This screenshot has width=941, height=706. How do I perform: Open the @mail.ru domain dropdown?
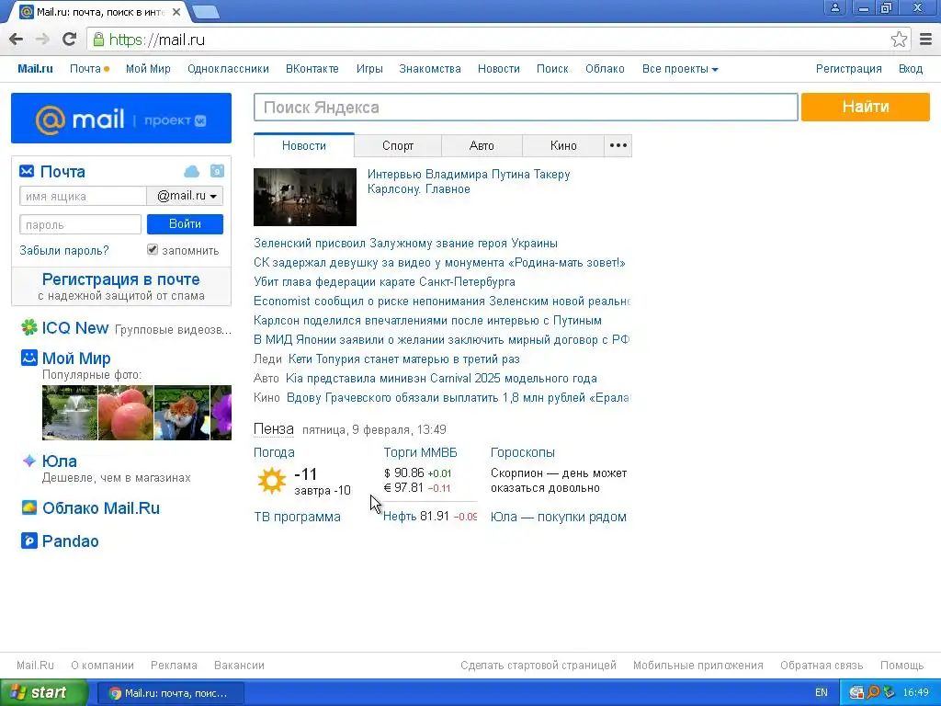click(185, 196)
